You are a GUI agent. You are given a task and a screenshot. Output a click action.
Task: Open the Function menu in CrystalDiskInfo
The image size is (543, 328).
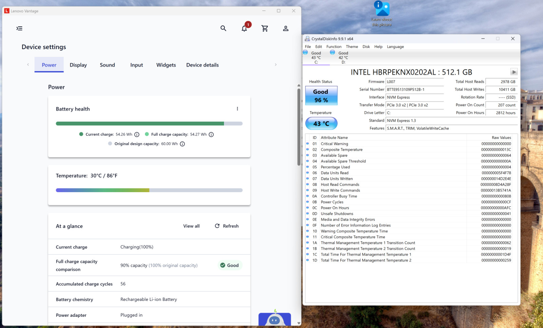tap(334, 47)
